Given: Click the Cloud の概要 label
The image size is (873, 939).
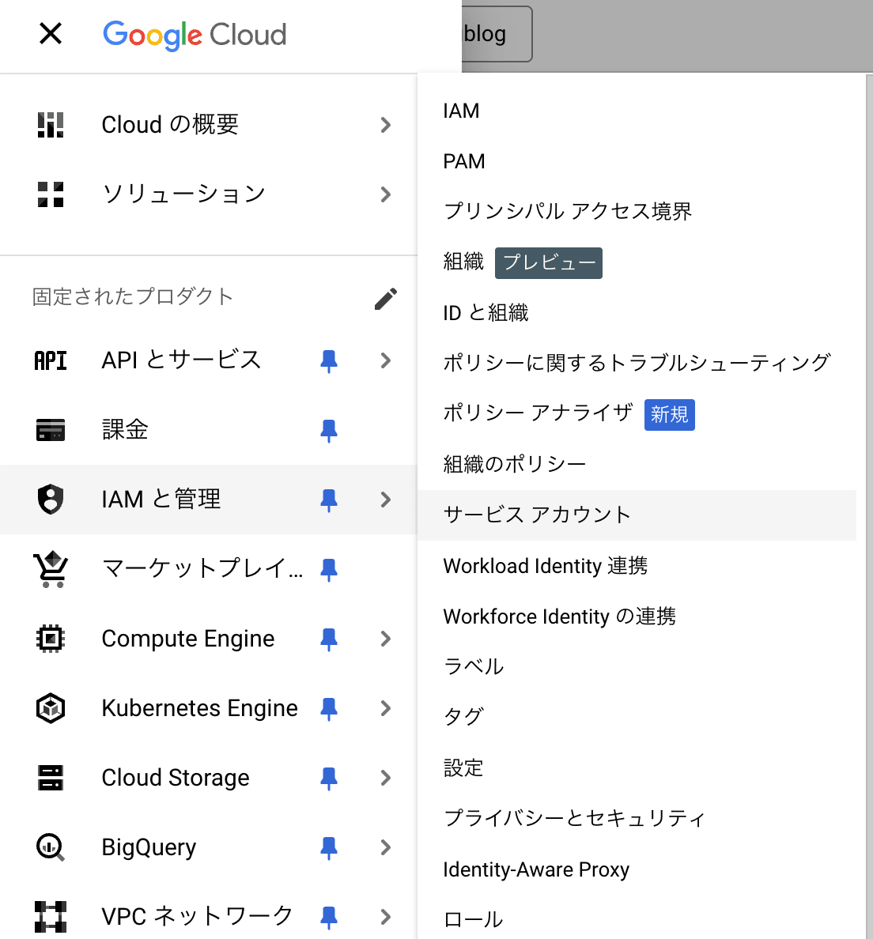Looking at the screenshot, I should (170, 125).
